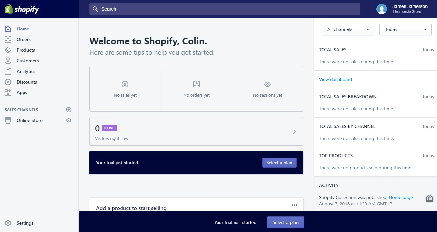The width and height of the screenshot is (437, 232).
Task: Click the Orders inbox icon
Action: (x=8, y=39)
